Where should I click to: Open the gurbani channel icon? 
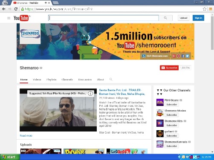160,134
